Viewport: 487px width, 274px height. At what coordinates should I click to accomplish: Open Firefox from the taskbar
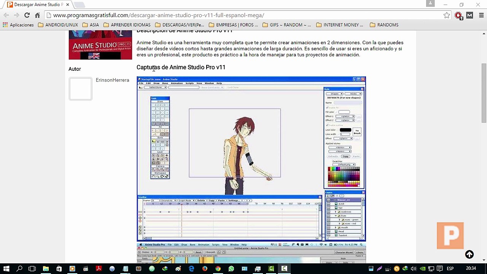pyautogui.click(x=205, y=268)
